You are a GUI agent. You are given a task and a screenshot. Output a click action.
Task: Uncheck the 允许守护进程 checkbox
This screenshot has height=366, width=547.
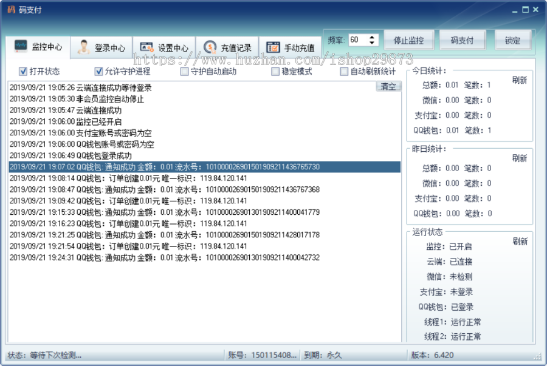98,72
